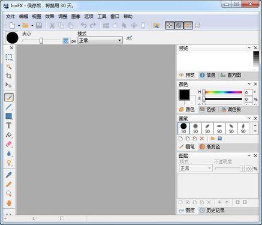Select the rectangular selection tool
This screenshot has width=262, height=225.
pyautogui.click(x=8, y=57)
